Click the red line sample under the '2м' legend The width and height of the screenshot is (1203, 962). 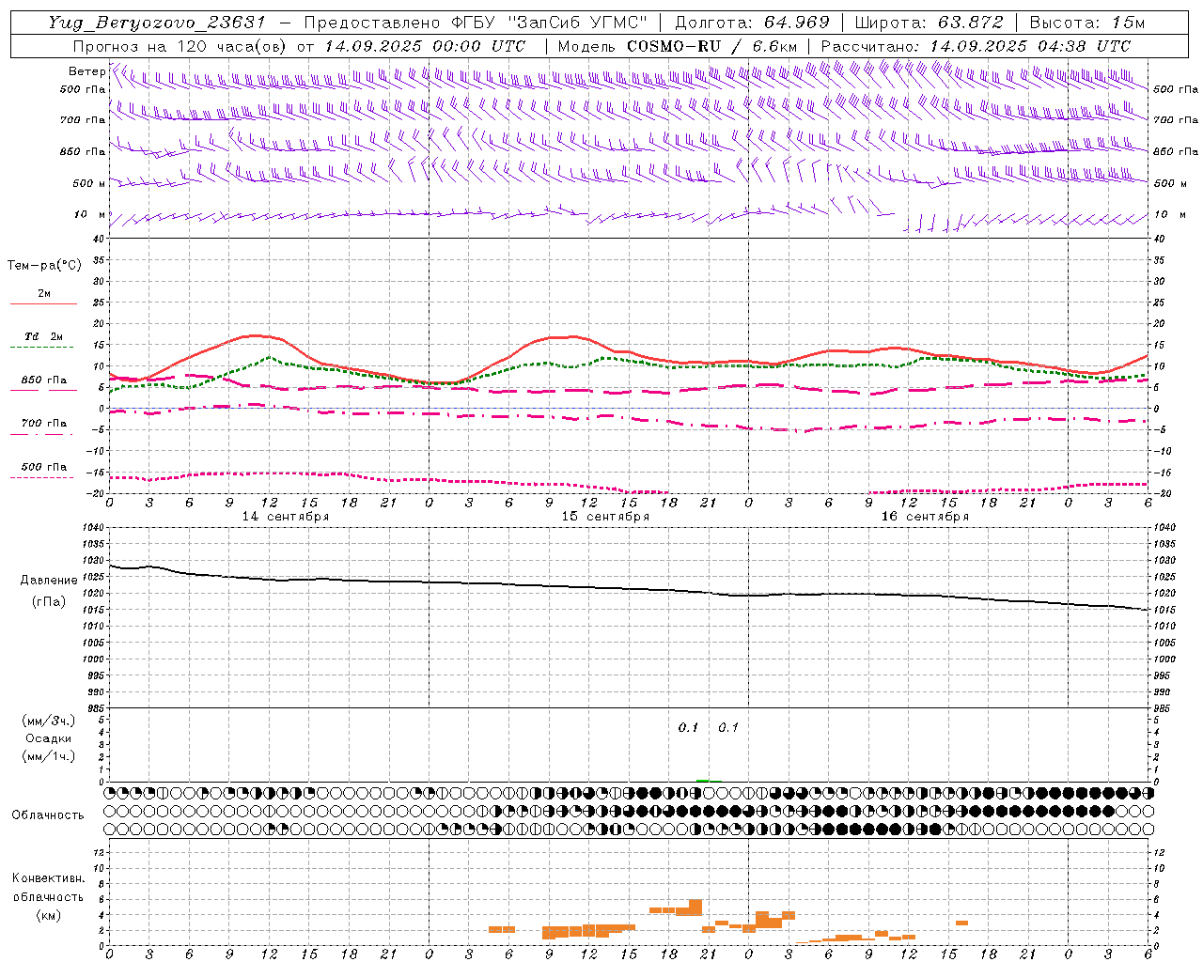point(43,304)
